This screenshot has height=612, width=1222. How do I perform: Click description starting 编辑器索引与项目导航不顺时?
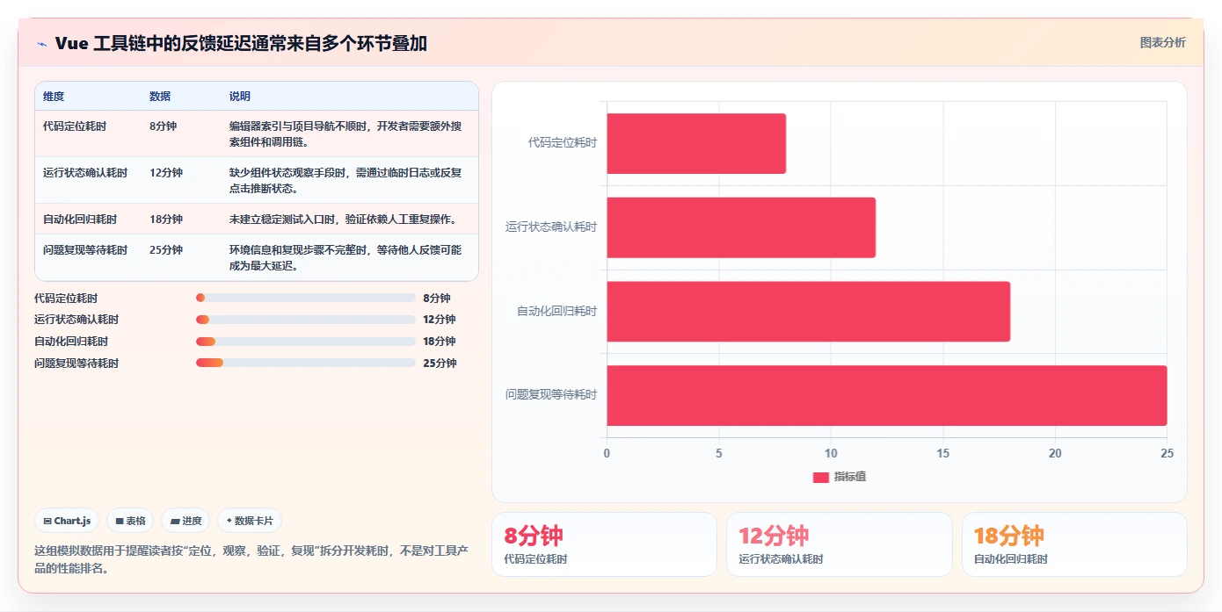coord(346,133)
